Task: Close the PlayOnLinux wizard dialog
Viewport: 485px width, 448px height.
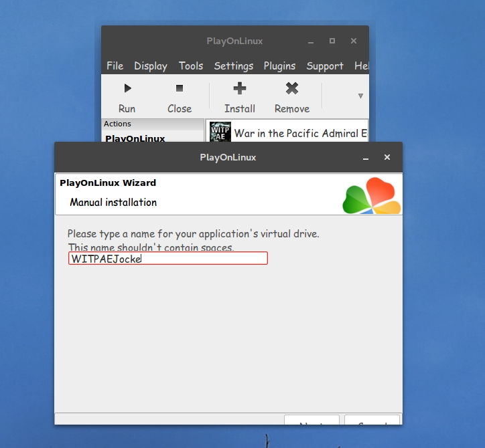Action: click(387, 157)
